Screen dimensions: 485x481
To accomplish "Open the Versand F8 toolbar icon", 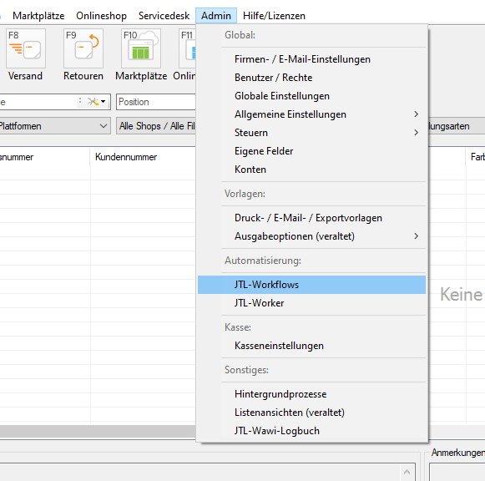I will point(26,48).
